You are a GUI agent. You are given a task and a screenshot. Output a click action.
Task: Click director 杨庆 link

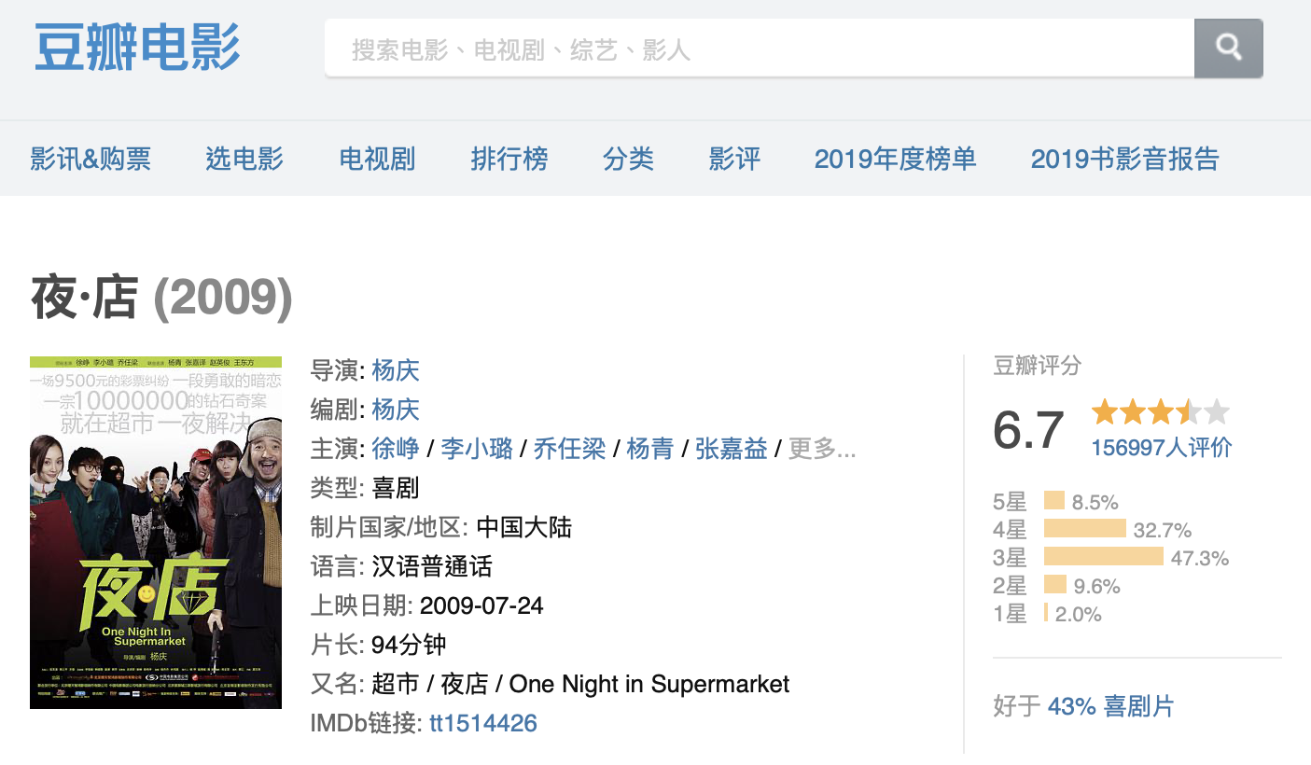point(396,370)
